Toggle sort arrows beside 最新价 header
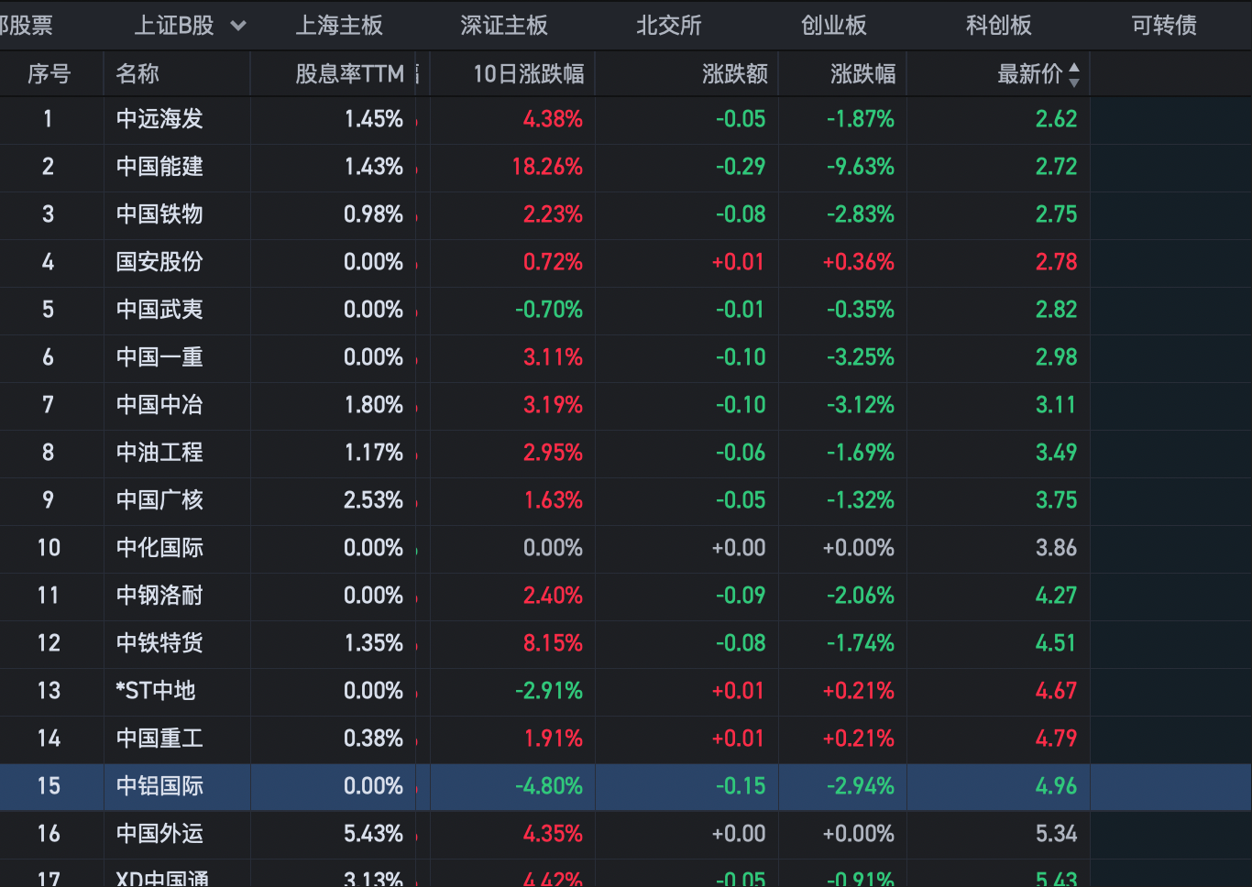Image resolution: width=1252 pixels, height=887 pixels. point(1074,74)
